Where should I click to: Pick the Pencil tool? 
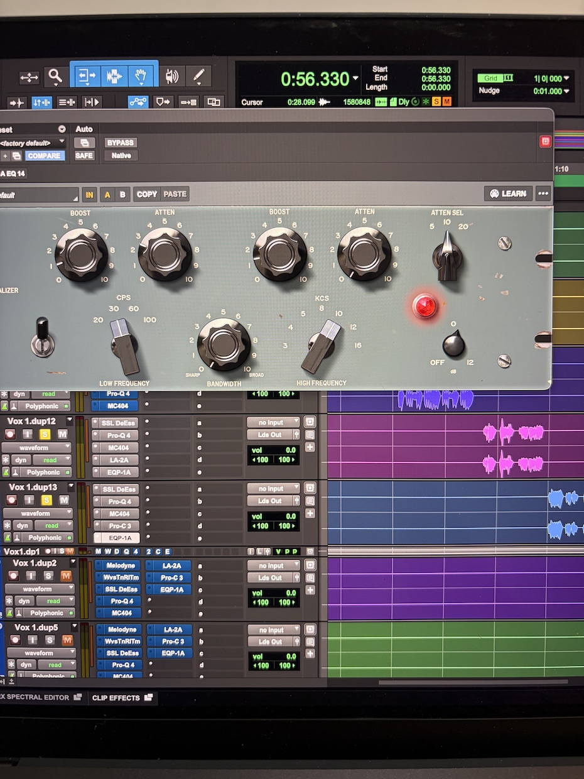(198, 76)
